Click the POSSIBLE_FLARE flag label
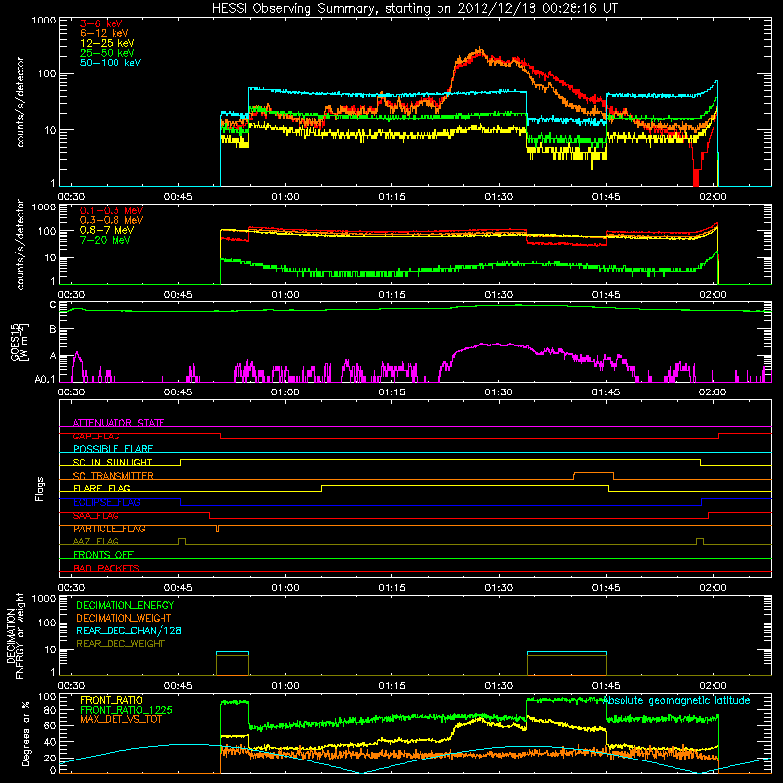This screenshot has height=783, width=783. tap(114, 449)
